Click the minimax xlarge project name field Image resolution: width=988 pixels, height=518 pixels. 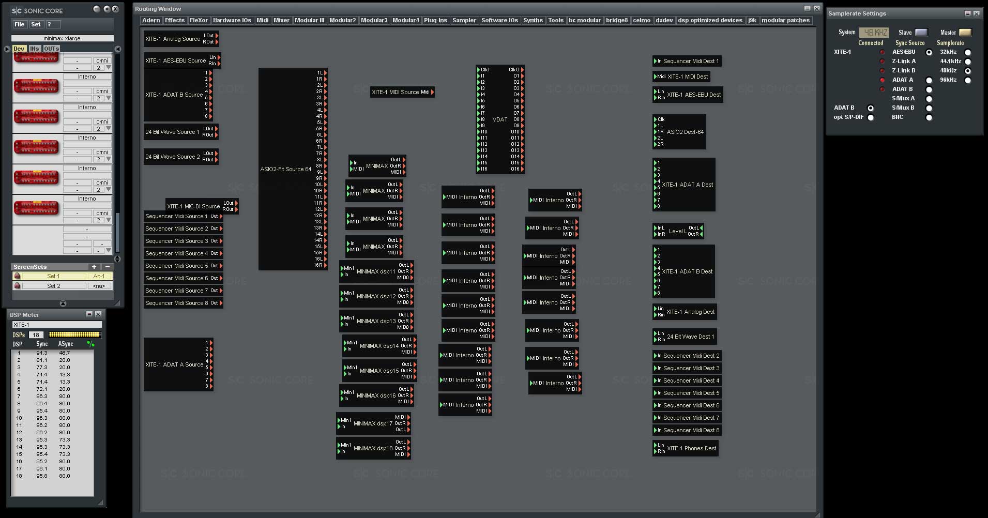[x=62, y=38]
